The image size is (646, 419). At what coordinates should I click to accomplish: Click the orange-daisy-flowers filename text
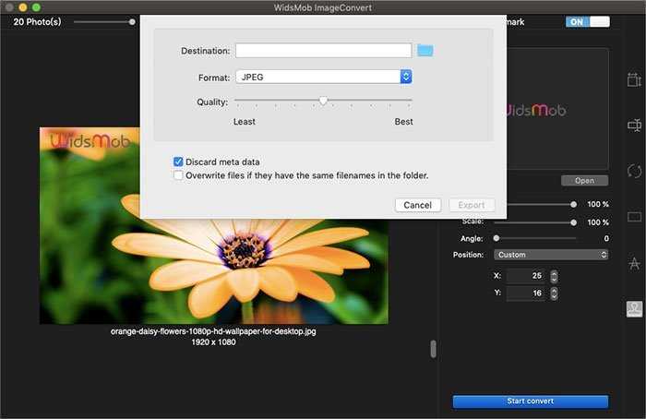(x=213, y=331)
